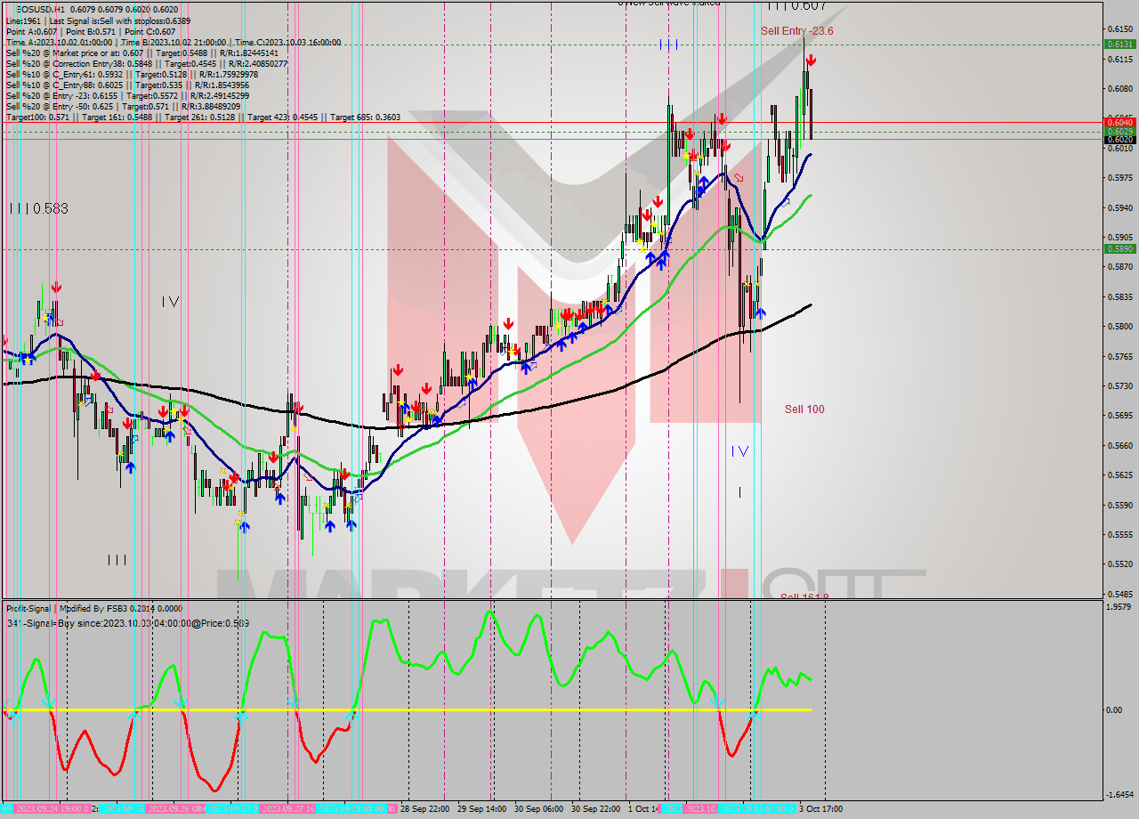Click the red 0.6040 price tag
The width and height of the screenshot is (1139, 819).
(x=1119, y=122)
